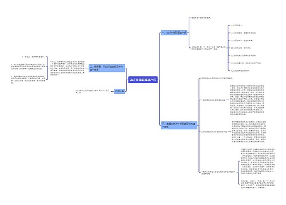Select the list item marked (六)
The image size is (286, 205).
pyautogui.click(x=246, y=63)
